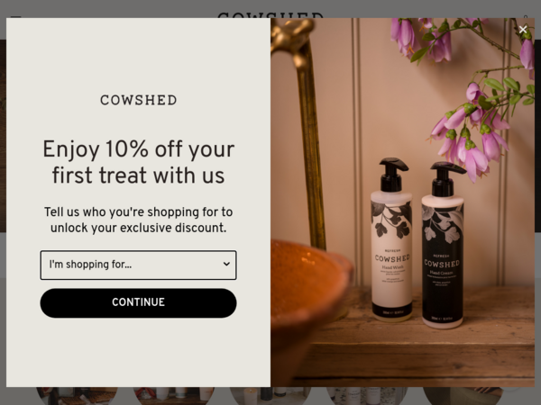Click the account icon in the header corner
The width and height of the screenshot is (541, 405).
[526, 16]
